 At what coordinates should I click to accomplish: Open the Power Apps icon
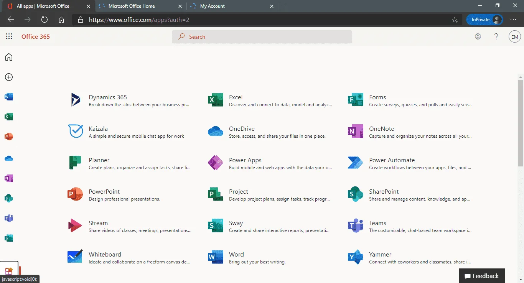[x=215, y=163]
